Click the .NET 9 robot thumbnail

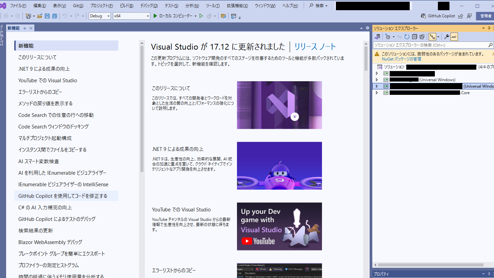[279, 166]
